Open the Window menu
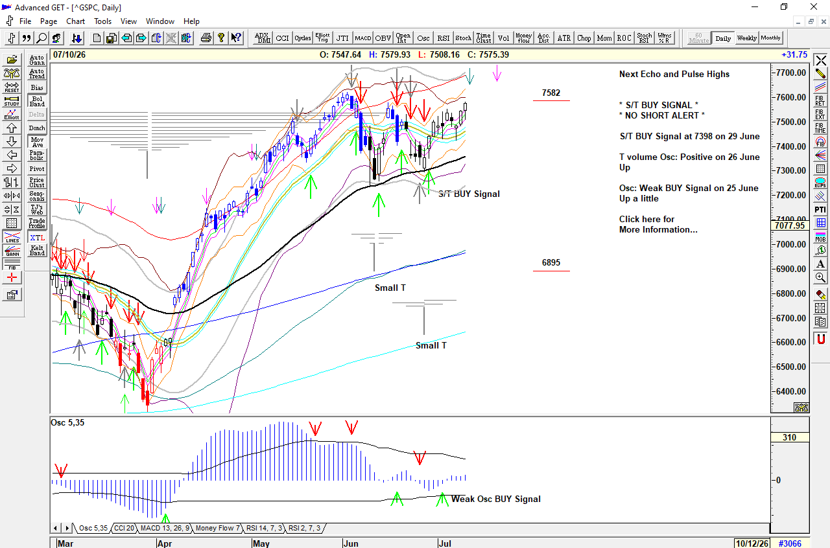The image size is (830, 548). (160, 21)
